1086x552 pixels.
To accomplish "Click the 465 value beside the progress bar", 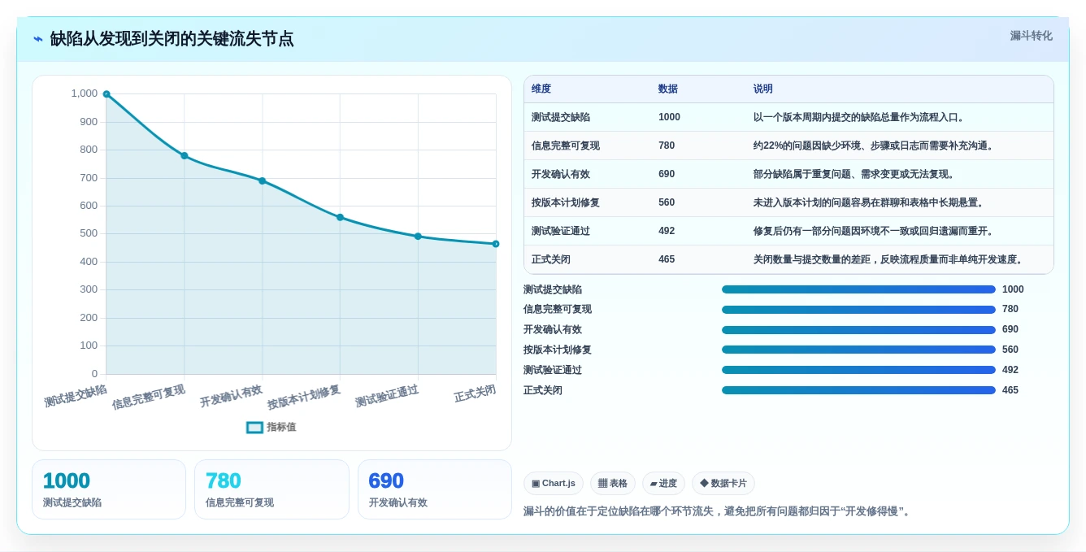I will [1010, 390].
